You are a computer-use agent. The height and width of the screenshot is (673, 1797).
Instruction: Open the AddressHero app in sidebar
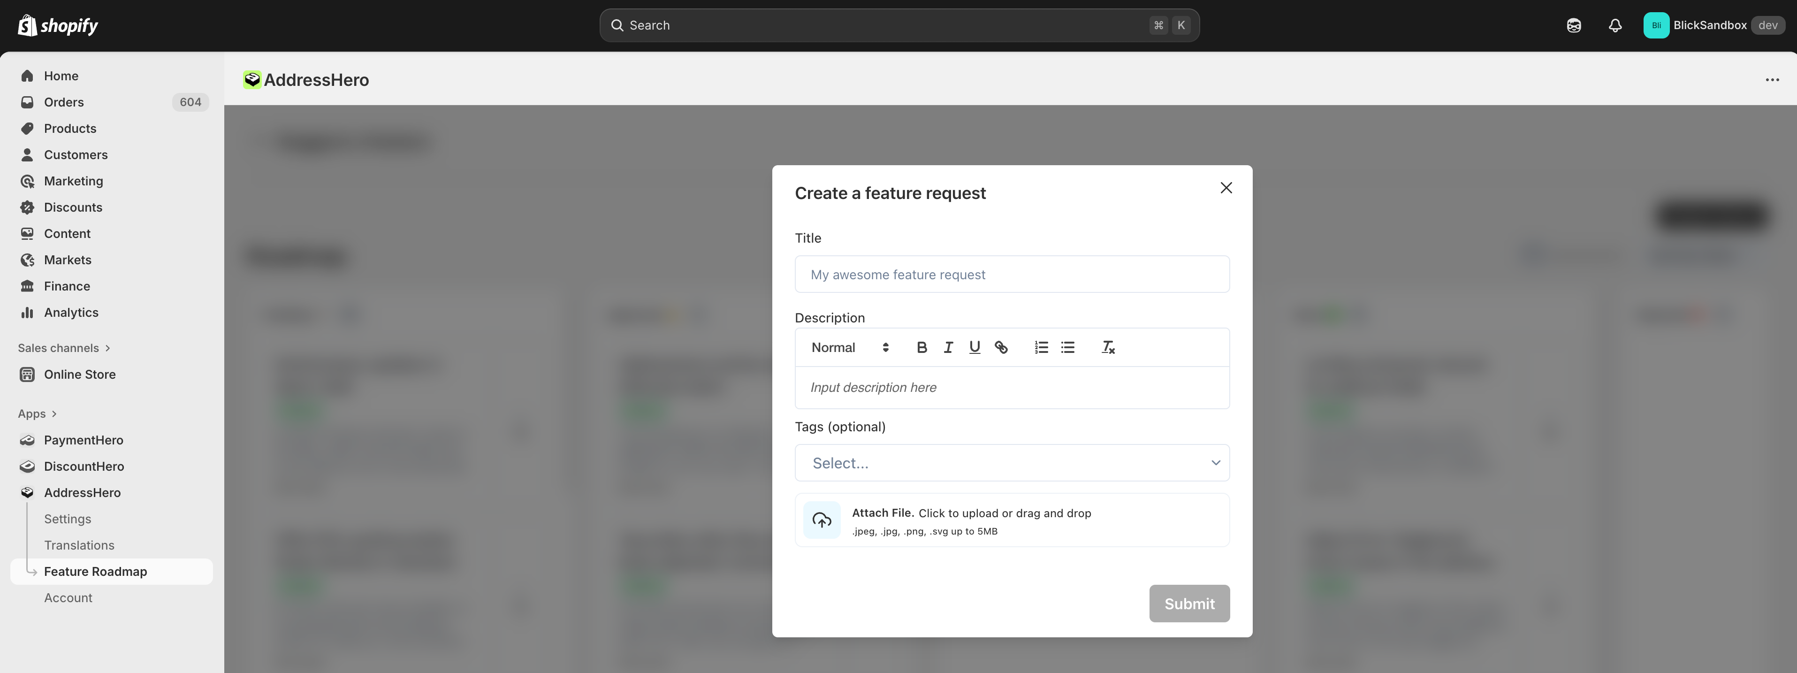coord(112,492)
